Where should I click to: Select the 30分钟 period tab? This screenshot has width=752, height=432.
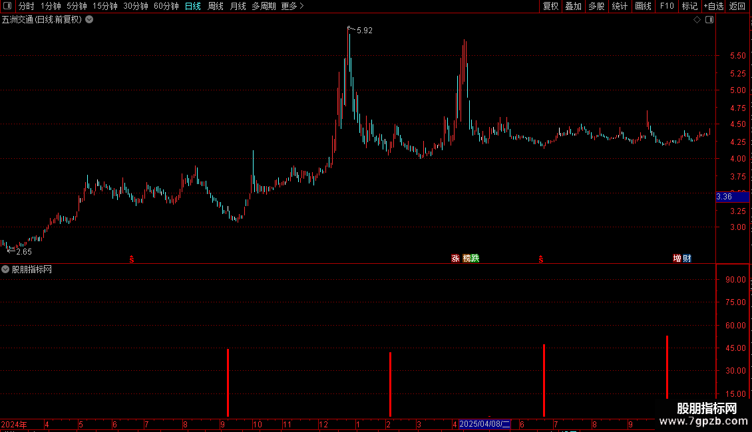[x=135, y=6]
